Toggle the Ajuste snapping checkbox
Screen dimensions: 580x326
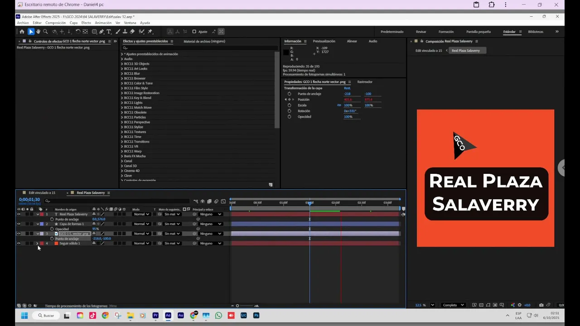click(194, 32)
